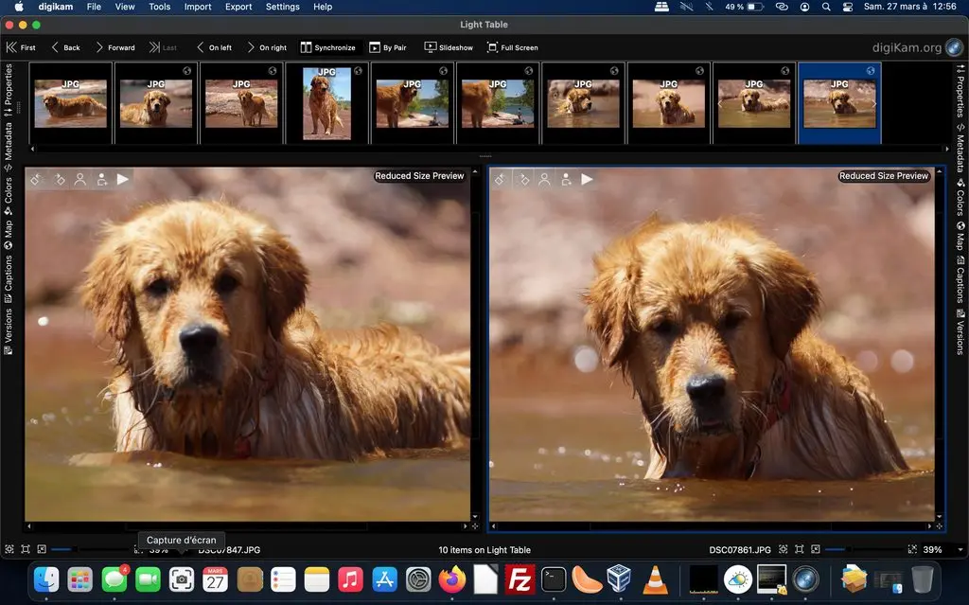Click the person icon on the right preview toolbar
Viewport: 969px width, 605px height.
[x=544, y=178]
